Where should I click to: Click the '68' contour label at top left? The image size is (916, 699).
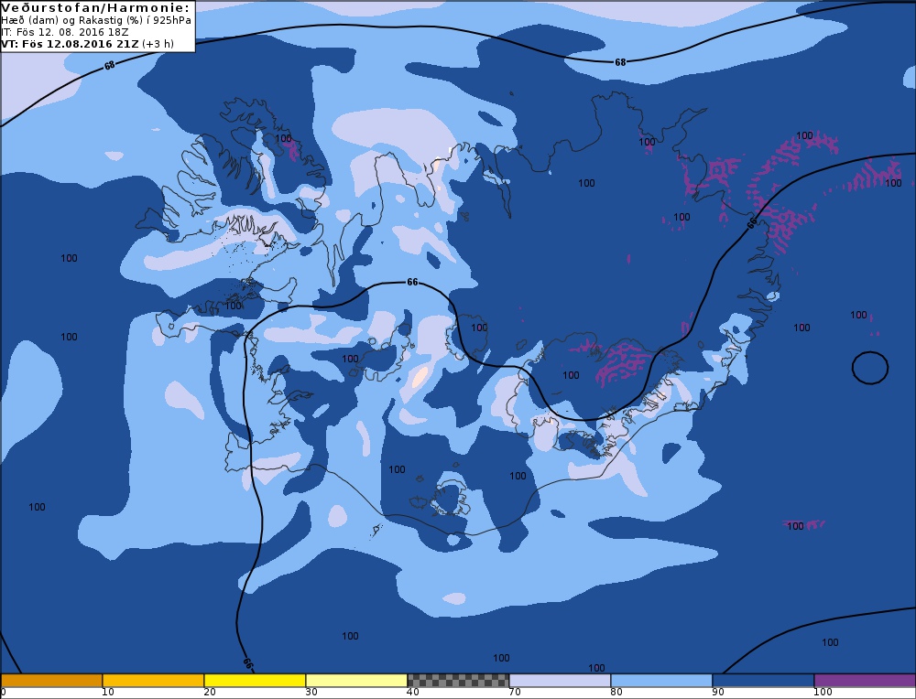pyautogui.click(x=110, y=66)
